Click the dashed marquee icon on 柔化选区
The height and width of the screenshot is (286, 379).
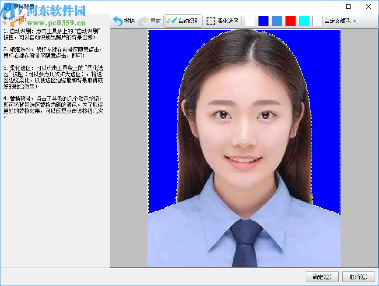click(x=211, y=21)
